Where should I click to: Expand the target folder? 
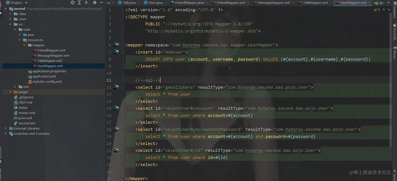click(10, 92)
